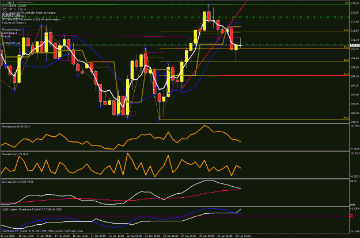This screenshot has width=360, height=238.
Task: Select the Fibonacci 50.0 level label
Action: [346, 60]
